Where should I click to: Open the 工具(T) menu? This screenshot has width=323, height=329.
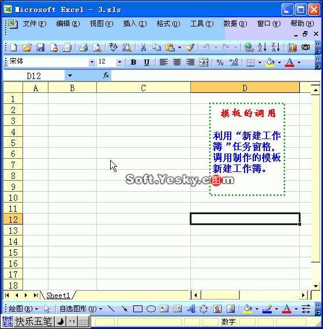coord(202,24)
